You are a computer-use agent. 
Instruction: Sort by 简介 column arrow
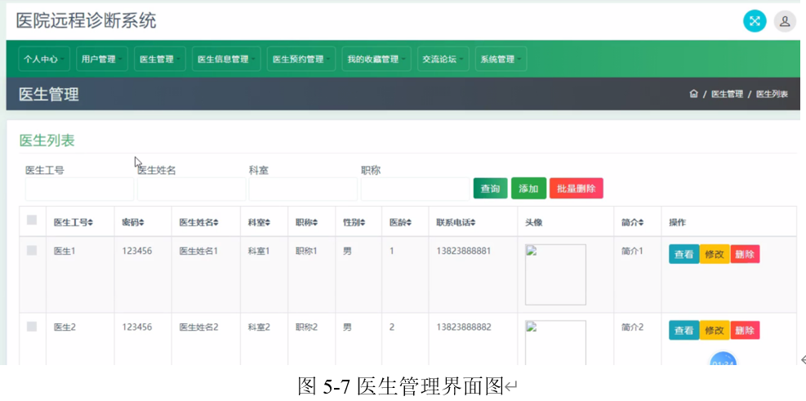(x=641, y=223)
